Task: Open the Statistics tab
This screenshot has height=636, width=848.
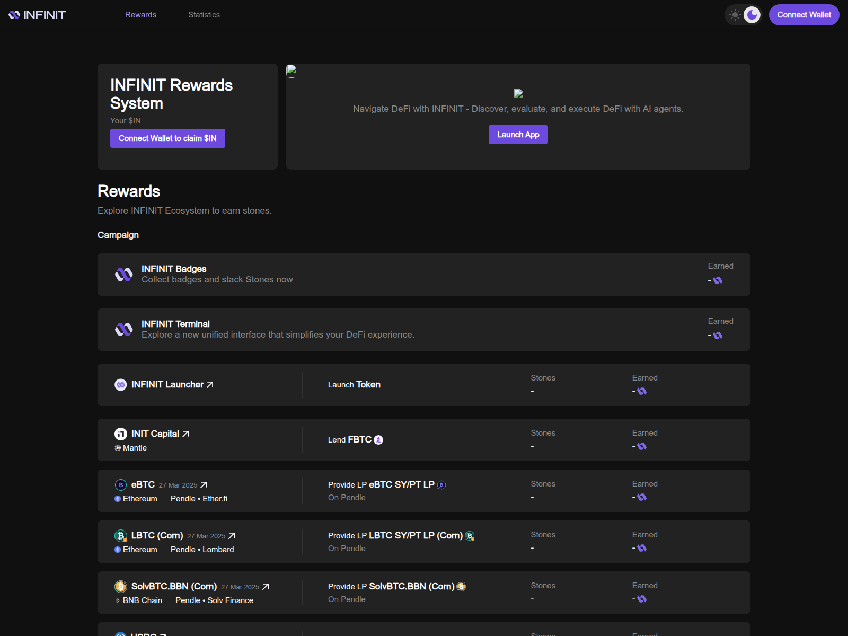Action: tap(204, 15)
